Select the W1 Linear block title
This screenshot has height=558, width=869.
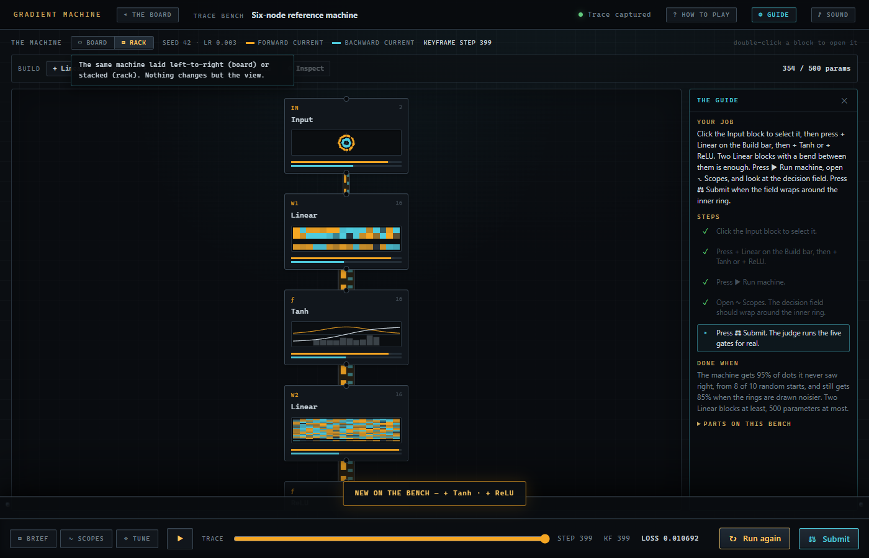(x=304, y=216)
